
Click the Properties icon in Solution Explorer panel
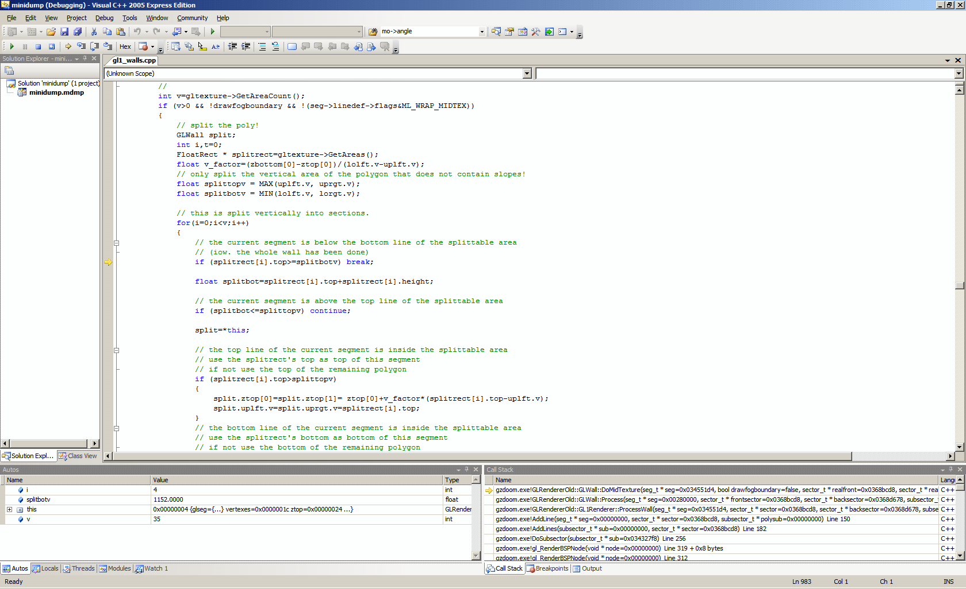click(x=9, y=71)
